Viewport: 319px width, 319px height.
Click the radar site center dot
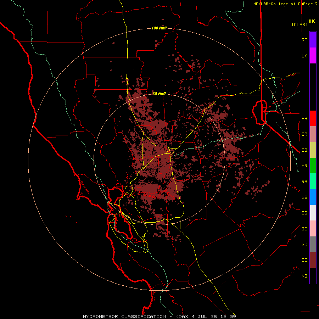(159, 159)
